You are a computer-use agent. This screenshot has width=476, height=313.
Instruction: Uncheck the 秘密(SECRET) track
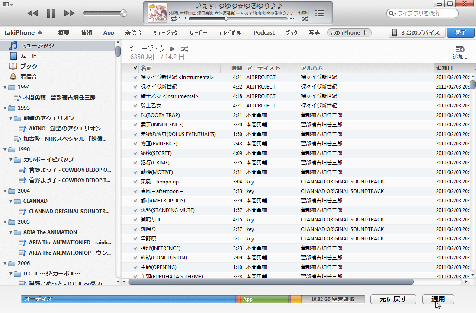click(x=135, y=153)
